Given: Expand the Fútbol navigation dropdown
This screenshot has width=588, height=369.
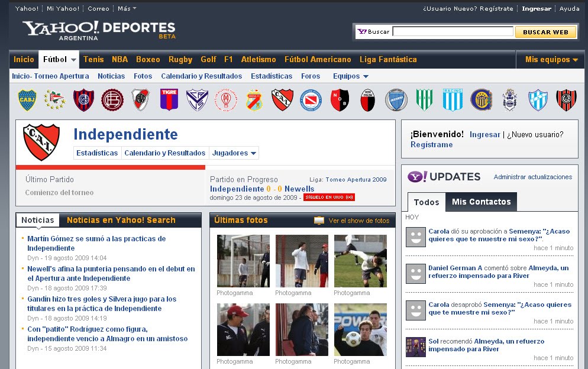Looking at the screenshot, I should click(x=59, y=59).
